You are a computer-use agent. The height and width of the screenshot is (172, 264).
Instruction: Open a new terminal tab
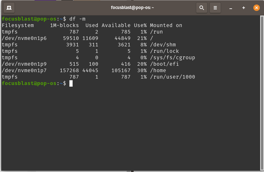[9, 7]
